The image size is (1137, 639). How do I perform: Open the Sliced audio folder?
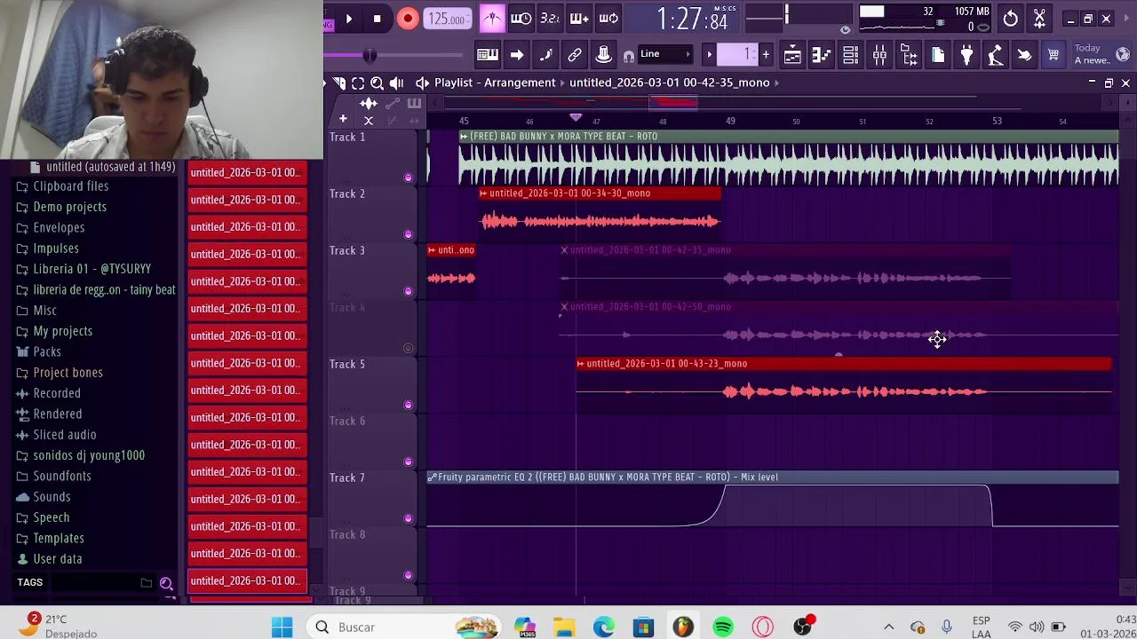pos(64,435)
